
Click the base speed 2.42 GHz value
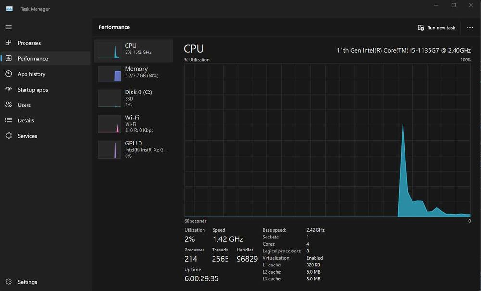tap(316, 230)
